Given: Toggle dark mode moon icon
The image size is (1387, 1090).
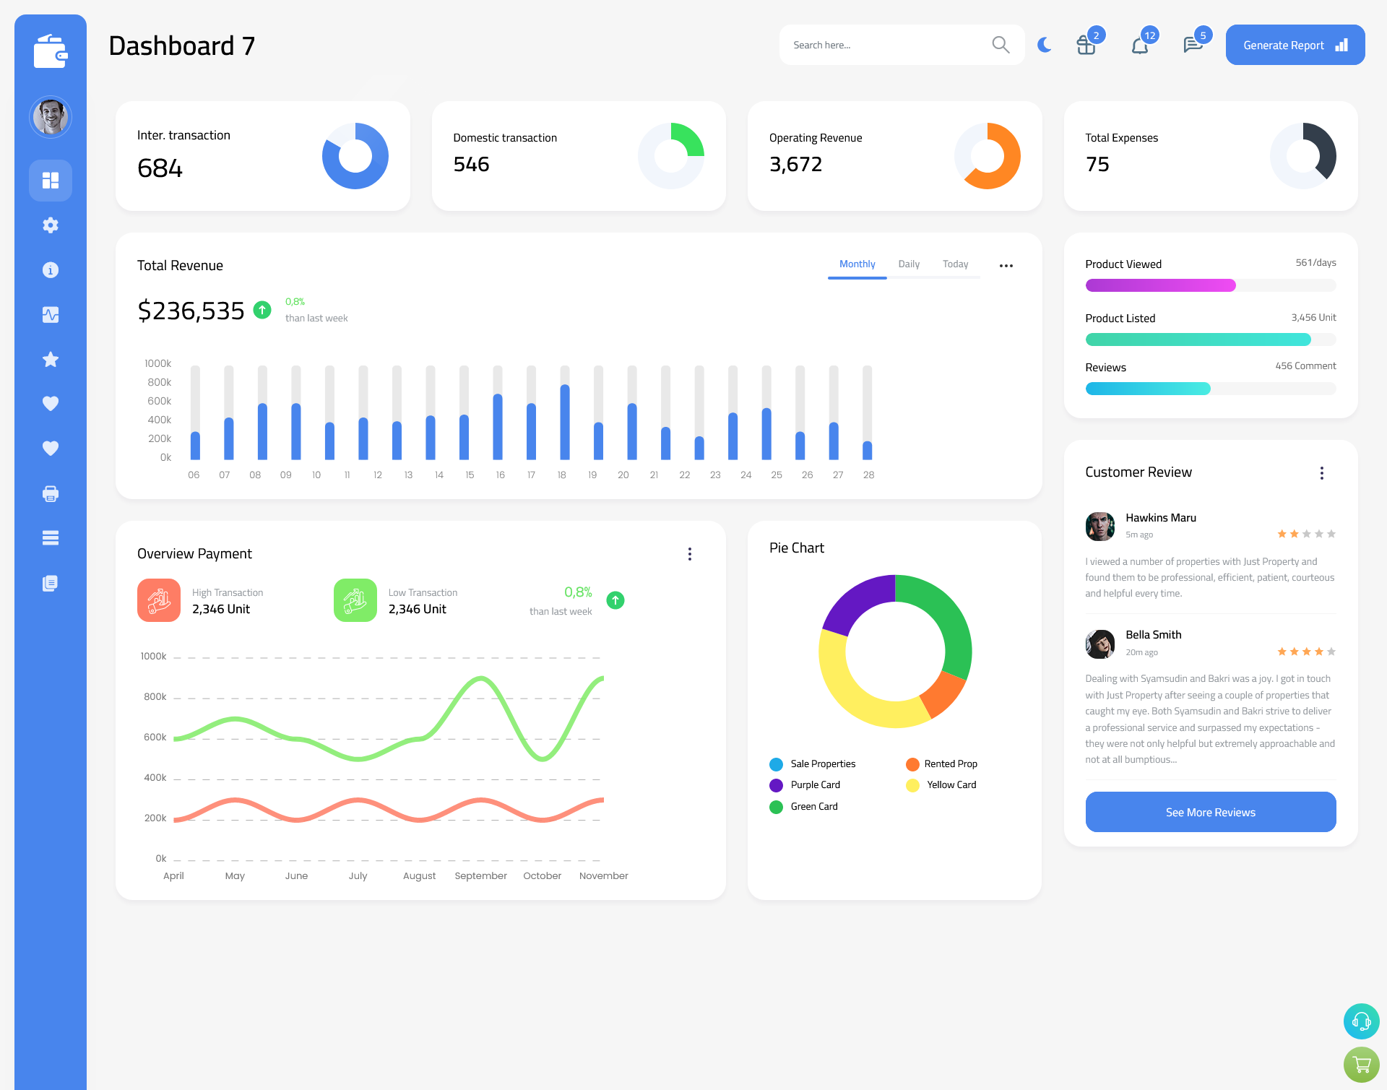Looking at the screenshot, I should pos(1042,45).
